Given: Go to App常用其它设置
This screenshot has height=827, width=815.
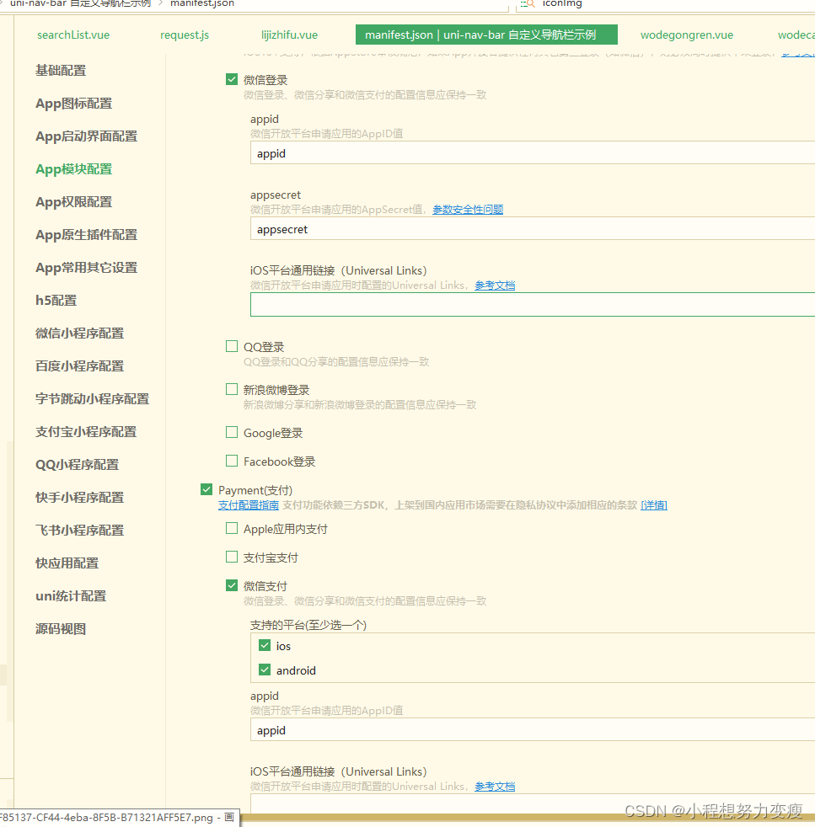Looking at the screenshot, I should pos(87,268).
